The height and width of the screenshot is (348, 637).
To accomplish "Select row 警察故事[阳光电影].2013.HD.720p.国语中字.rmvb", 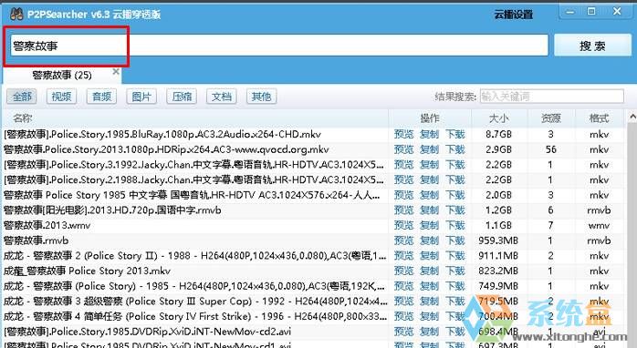I will (112, 210).
